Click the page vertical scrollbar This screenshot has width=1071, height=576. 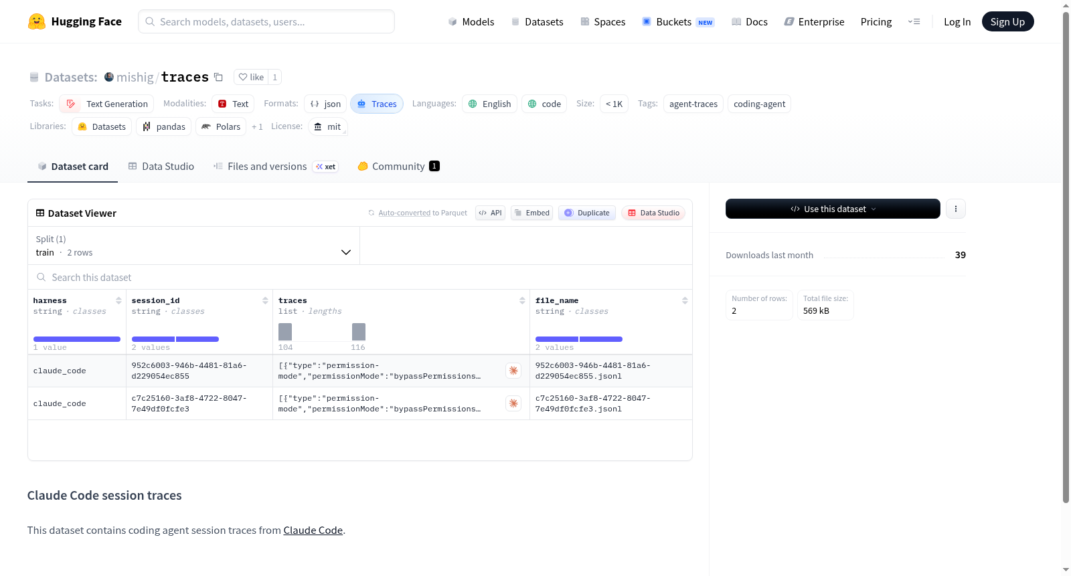tap(1066, 257)
